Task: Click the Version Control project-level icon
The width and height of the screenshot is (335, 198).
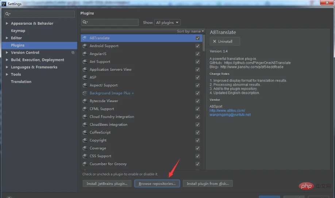Action: coord(73,53)
